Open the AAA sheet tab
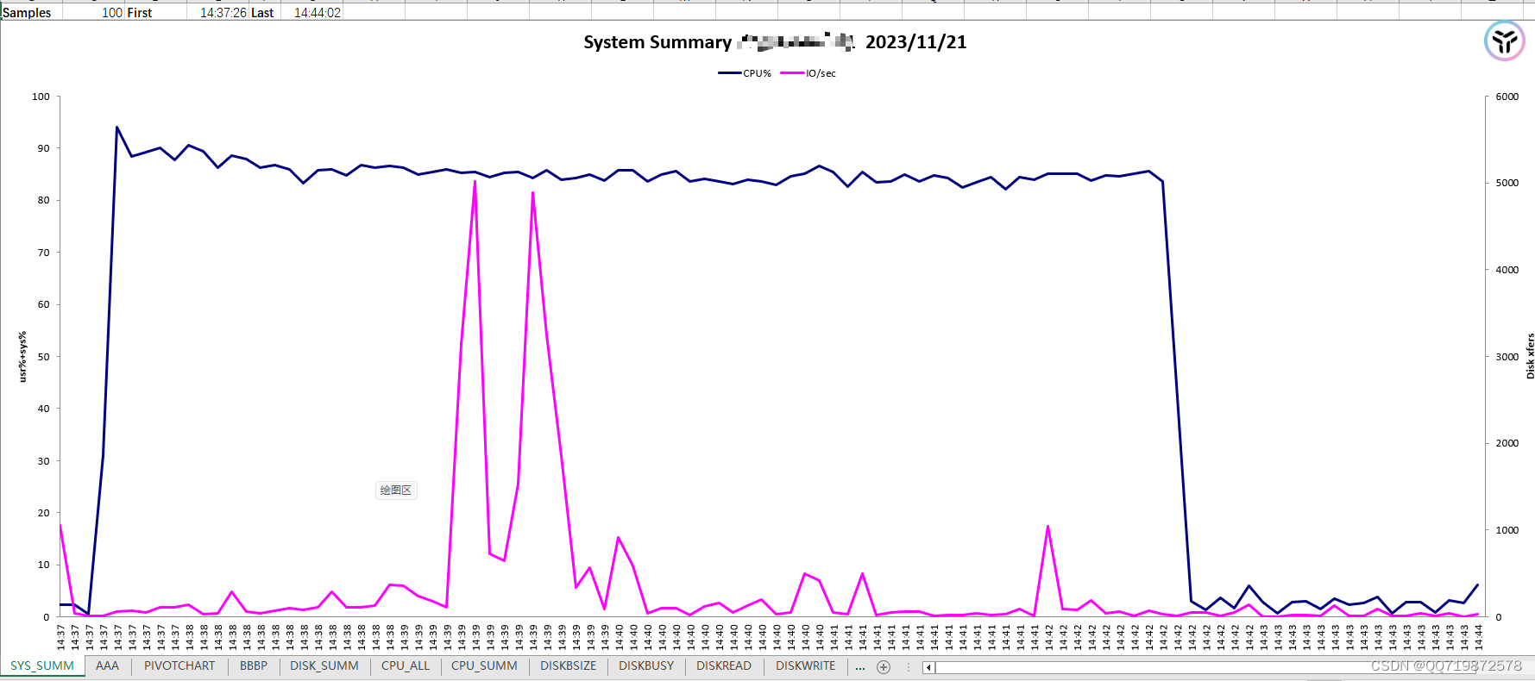Viewport: 1535px width, 681px height. pyautogui.click(x=107, y=666)
